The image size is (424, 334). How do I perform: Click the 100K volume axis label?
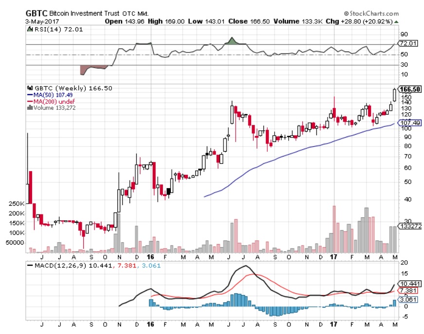[17, 233]
